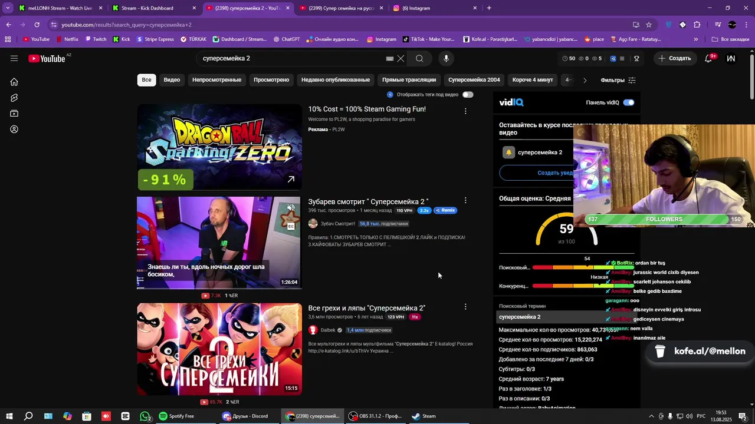Image resolution: width=755 pixels, height=424 pixels.
Task: Open more actions for Зубарев смотрит video
Action: click(x=465, y=201)
